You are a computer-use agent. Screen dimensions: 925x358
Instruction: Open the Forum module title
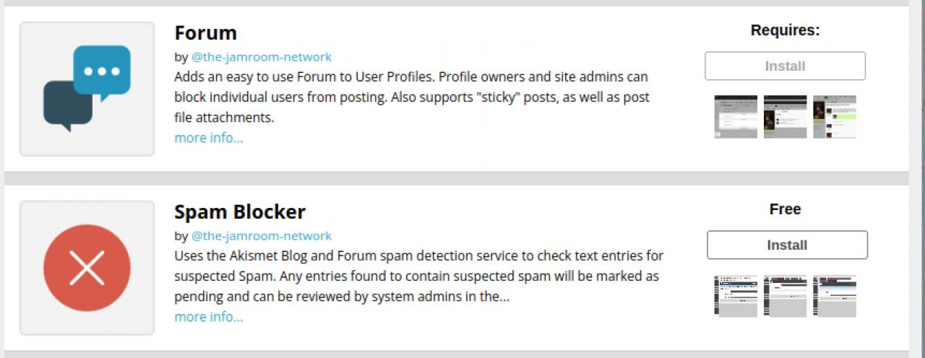click(x=205, y=33)
